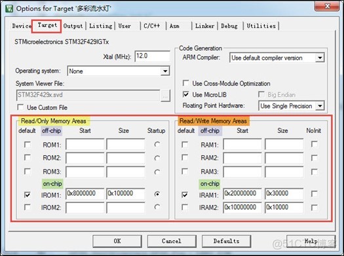Click the ROM2 Start address field
Image resolution: width=344 pixels, height=256 pixels.
pos(85,158)
